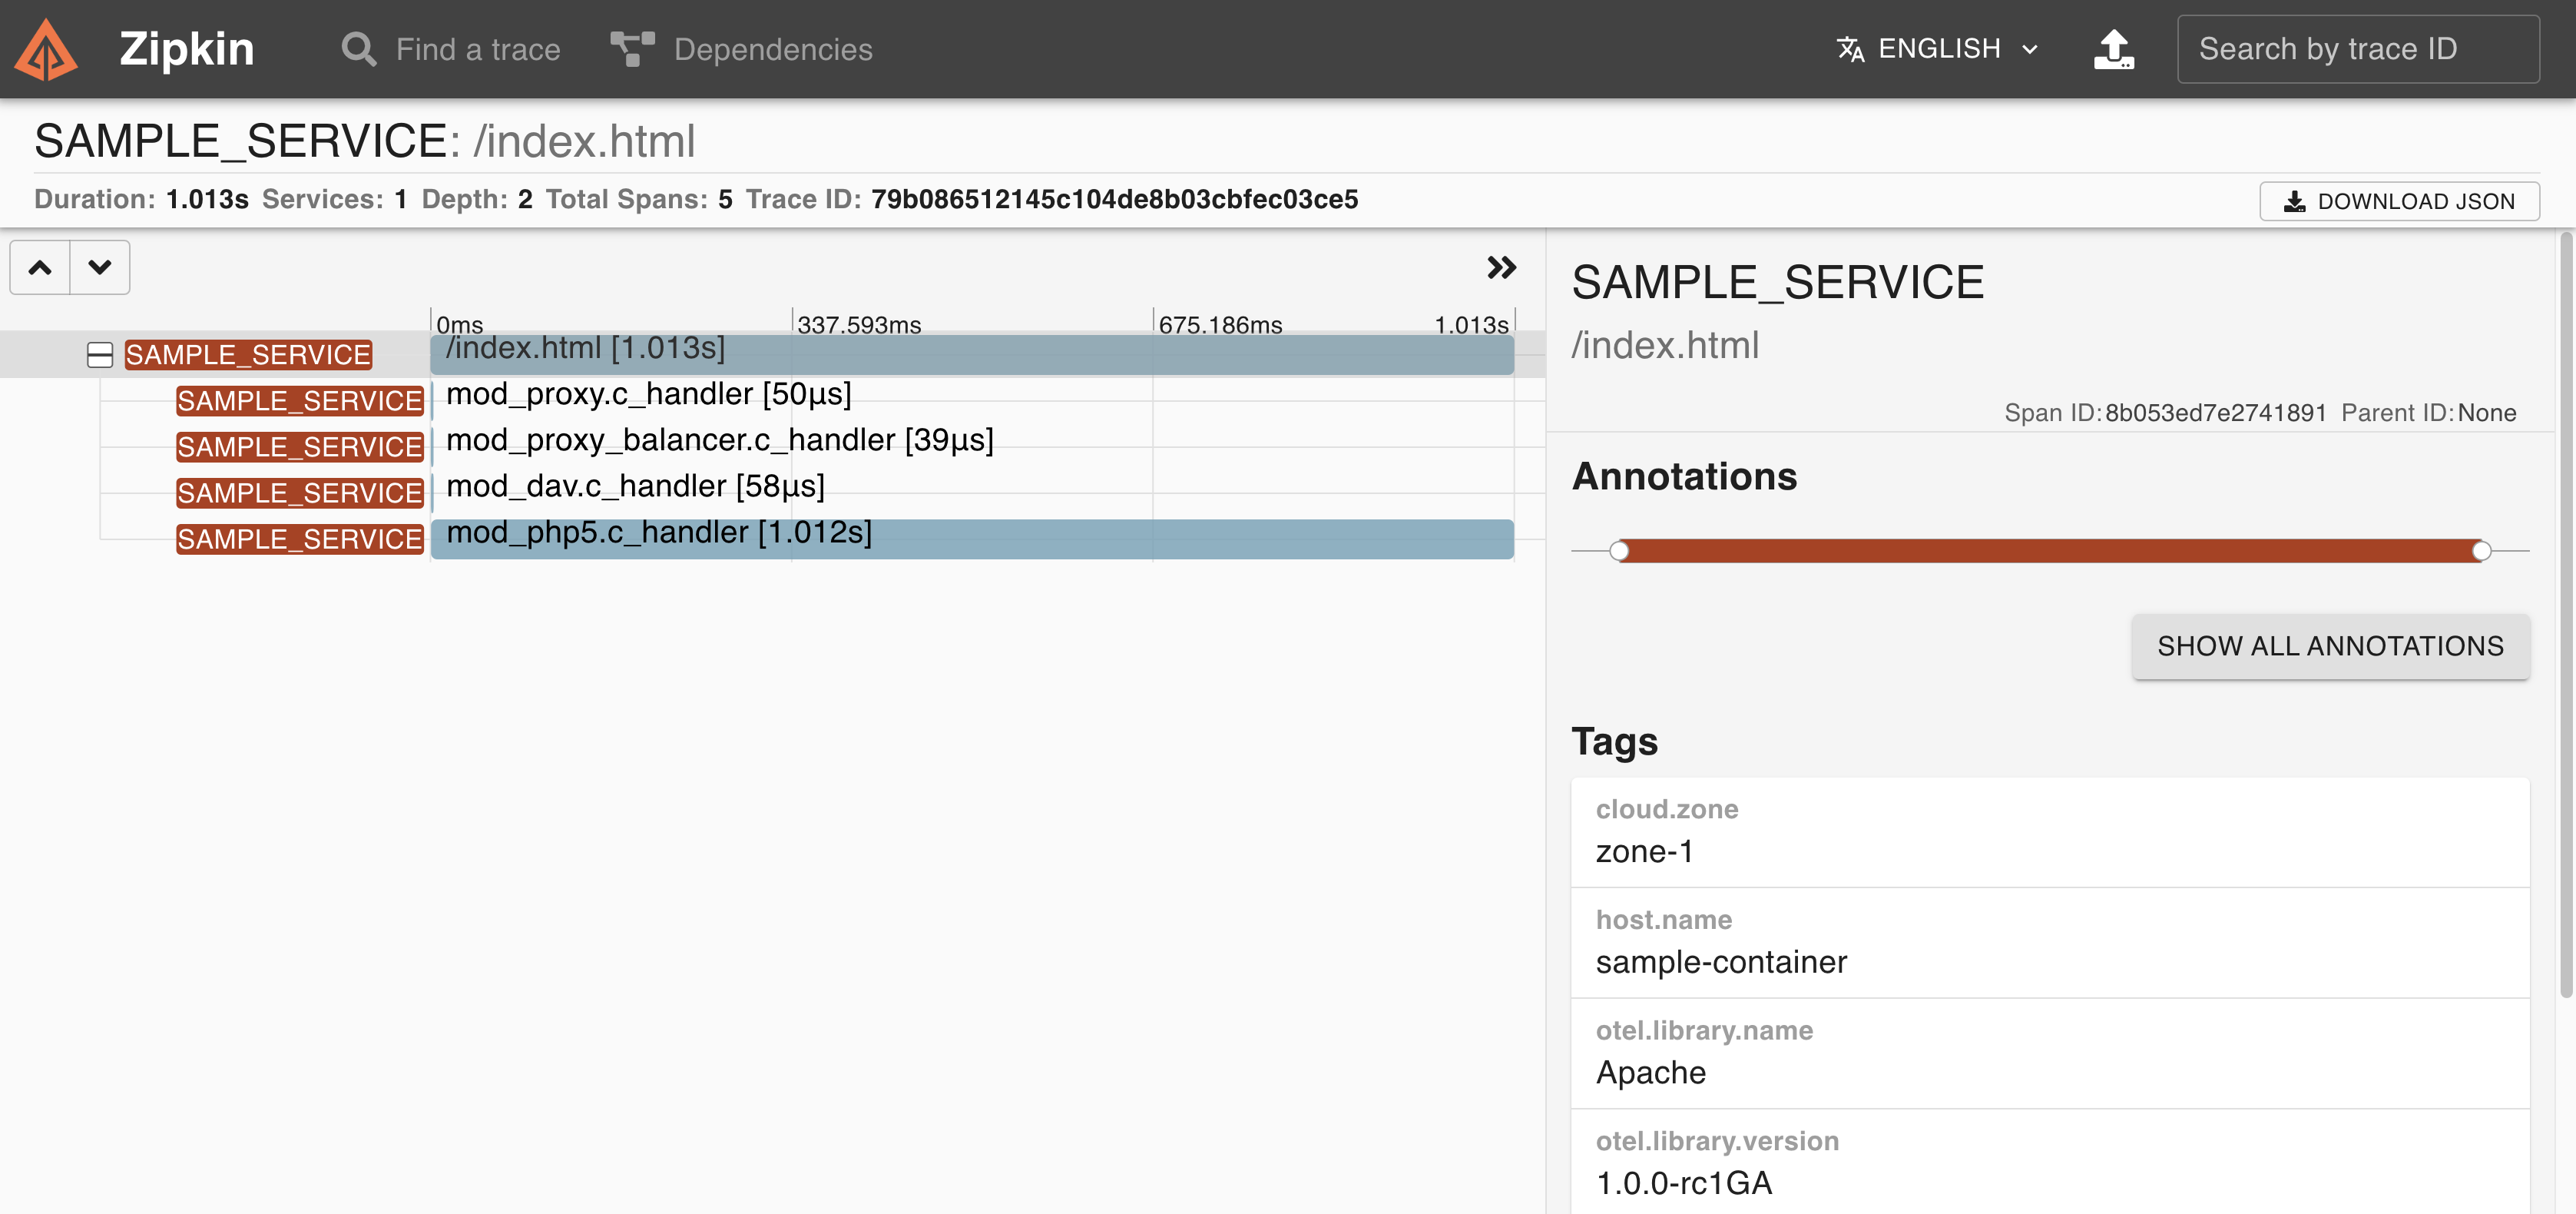Screen dimensions: 2576x1214
Task: Click the language translate icon
Action: (1850, 49)
